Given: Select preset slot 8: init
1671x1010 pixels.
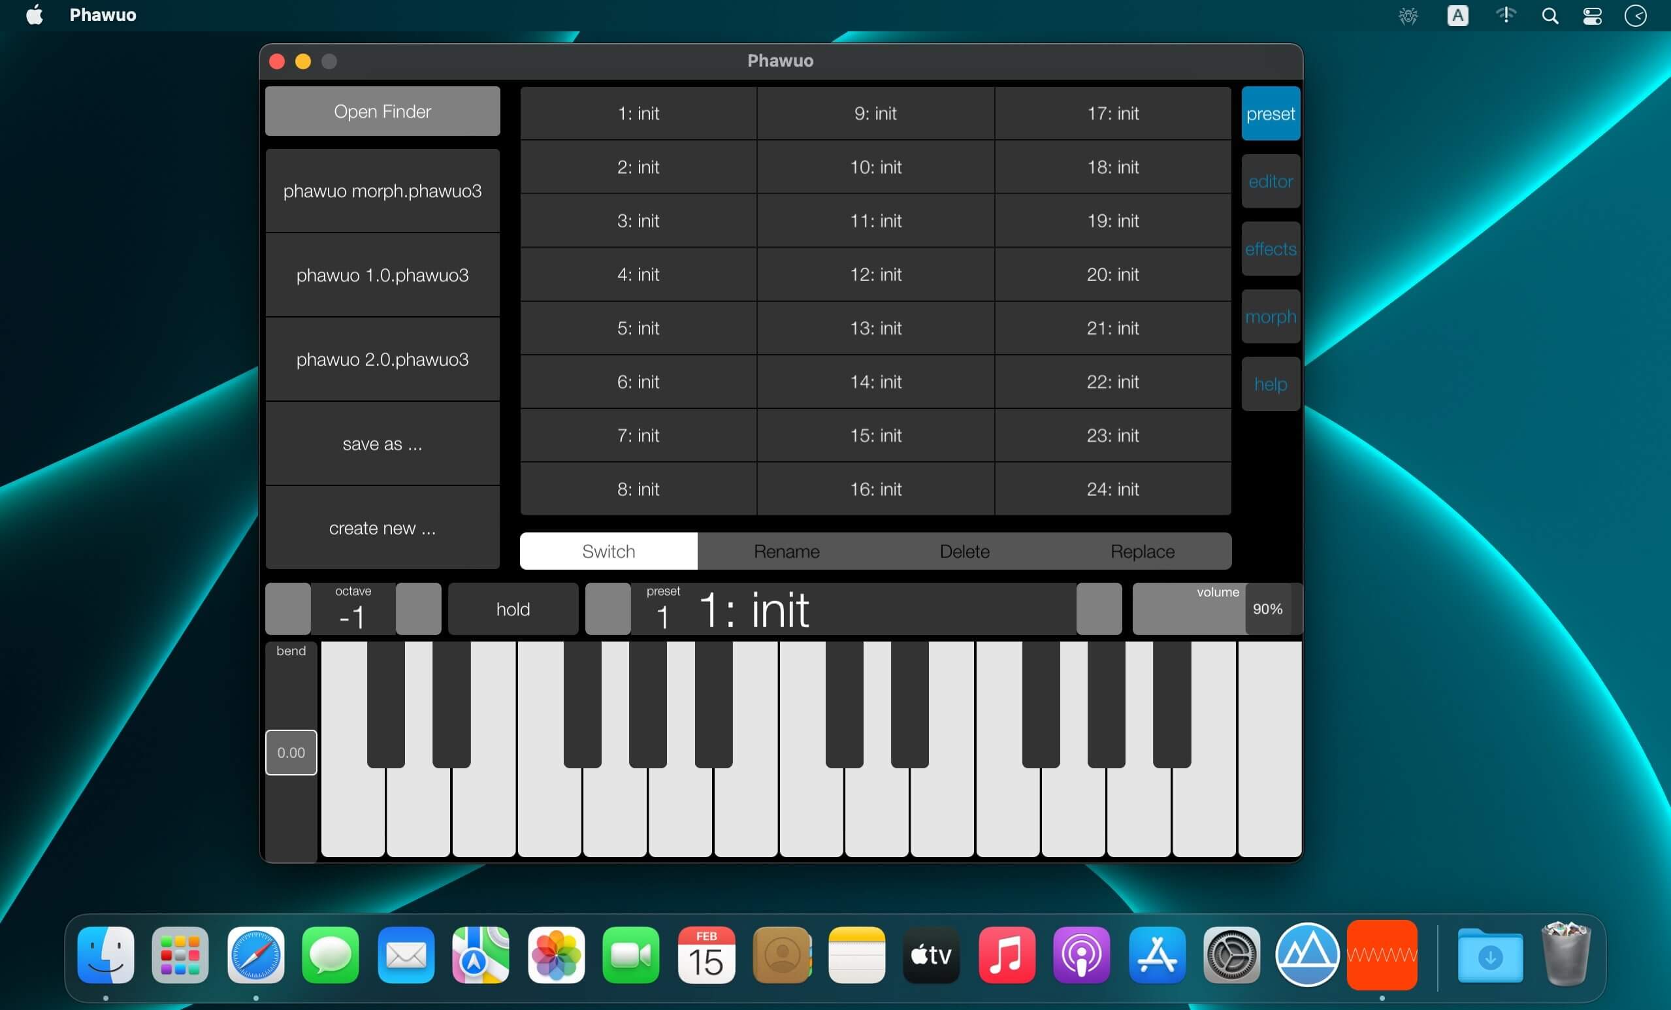Looking at the screenshot, I should [638, 489].
